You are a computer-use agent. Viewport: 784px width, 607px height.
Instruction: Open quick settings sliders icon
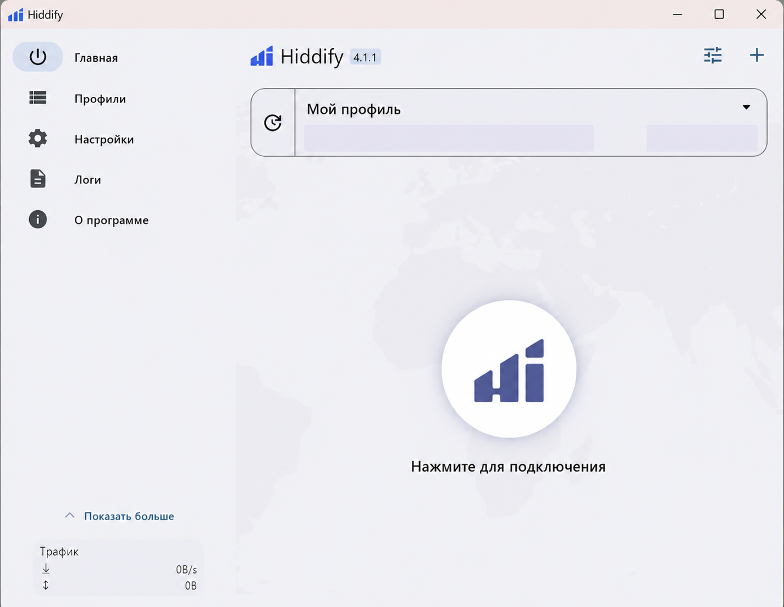(713, 55)
